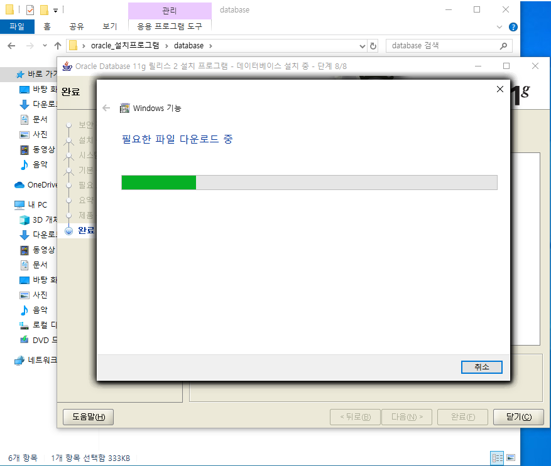Image resolution: width=551 pixels, height=466 pixels.
Task: Close the Windows Features dialog
Action: [499, 89]
